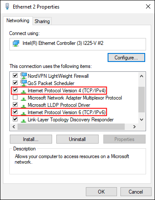Click the Link-Layer Topology Discovery Responder icon
This screenshot has width=155, height=200.
click(x=23, y=121)
